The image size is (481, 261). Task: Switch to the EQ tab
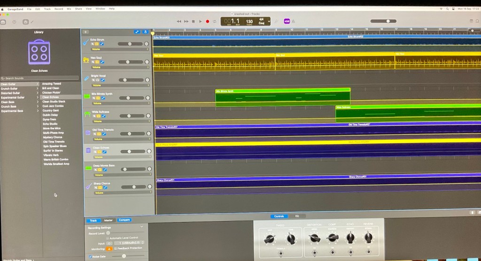click(x=297, y=216)
